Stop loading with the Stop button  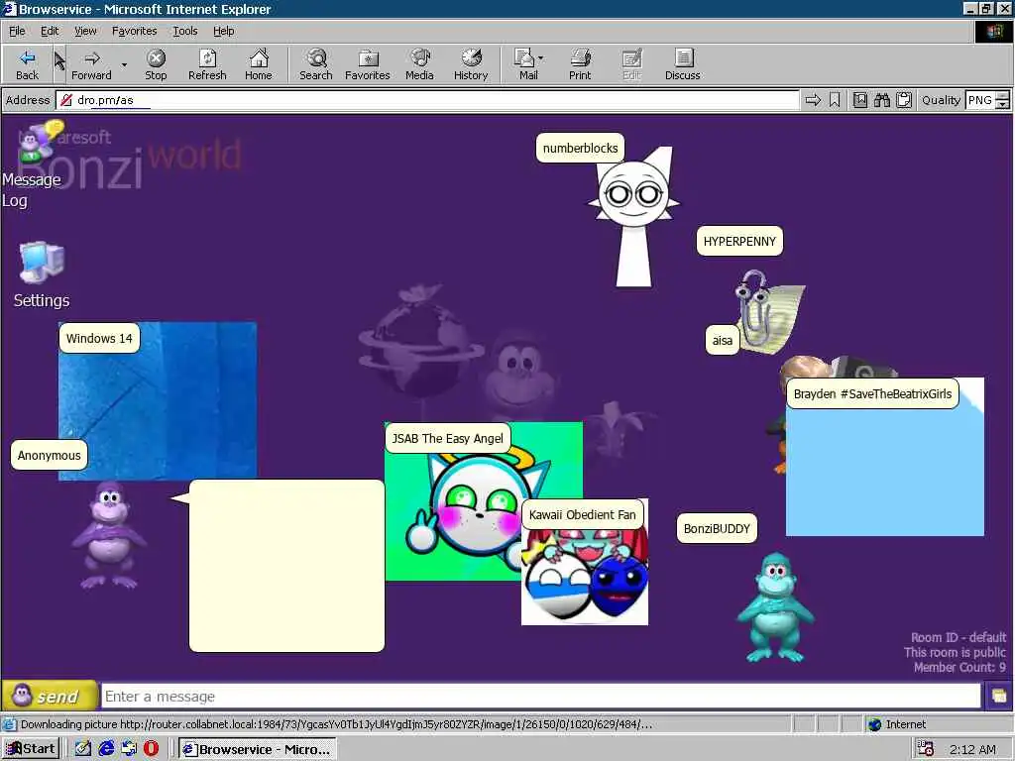tap(156, 64)
